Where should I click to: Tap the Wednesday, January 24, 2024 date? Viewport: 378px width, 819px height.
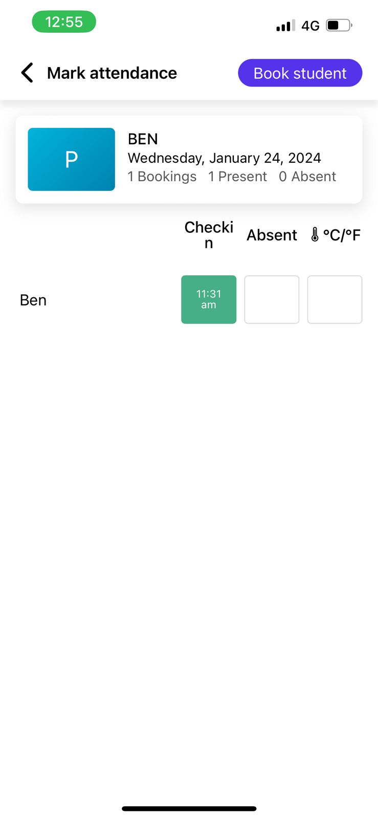click(224, 158)
